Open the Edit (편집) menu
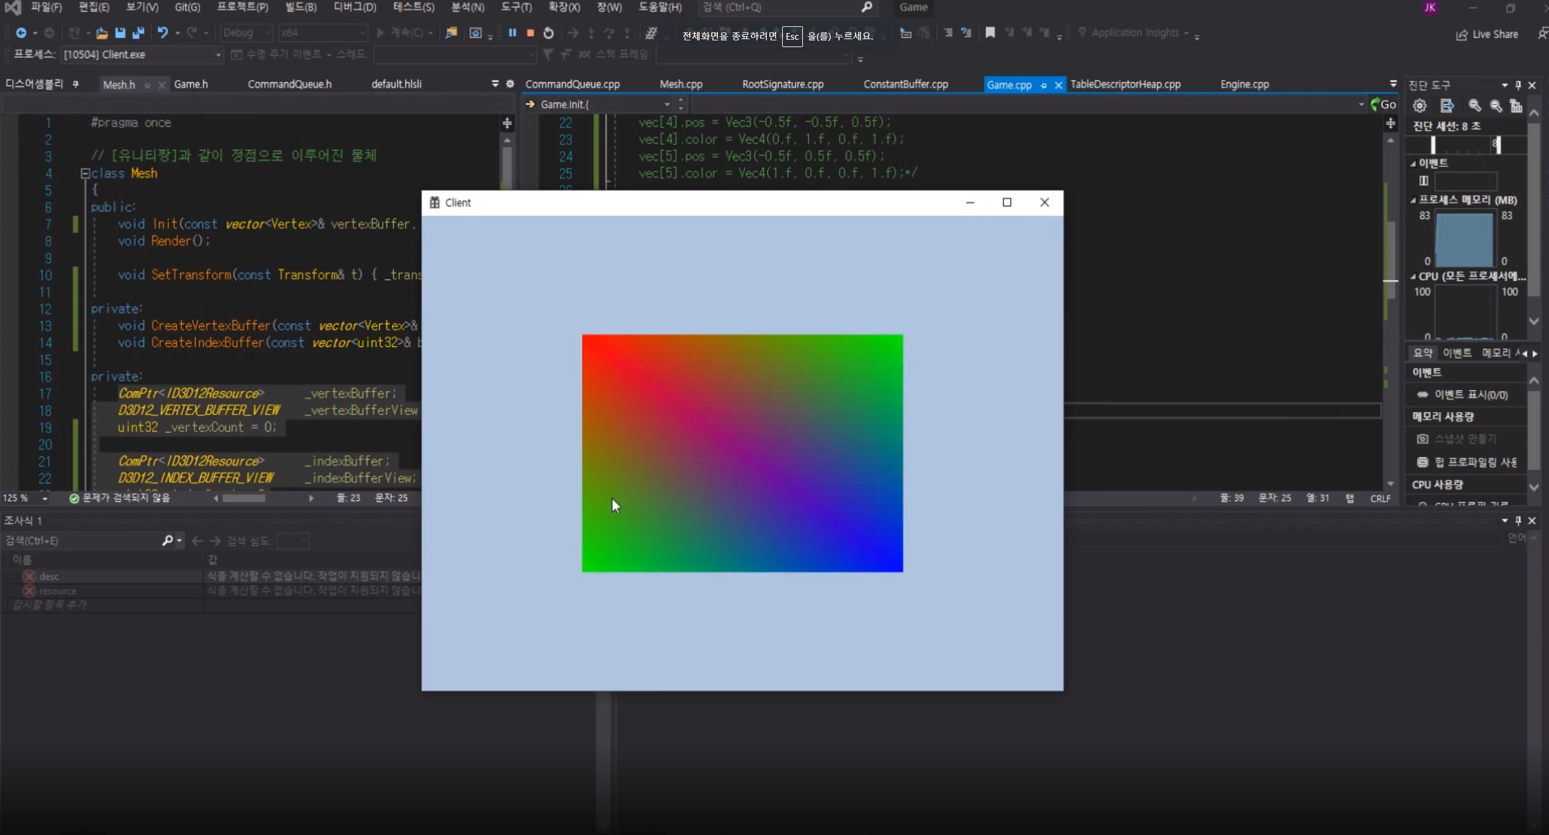1549x835 pixels. tap(94, 7)
